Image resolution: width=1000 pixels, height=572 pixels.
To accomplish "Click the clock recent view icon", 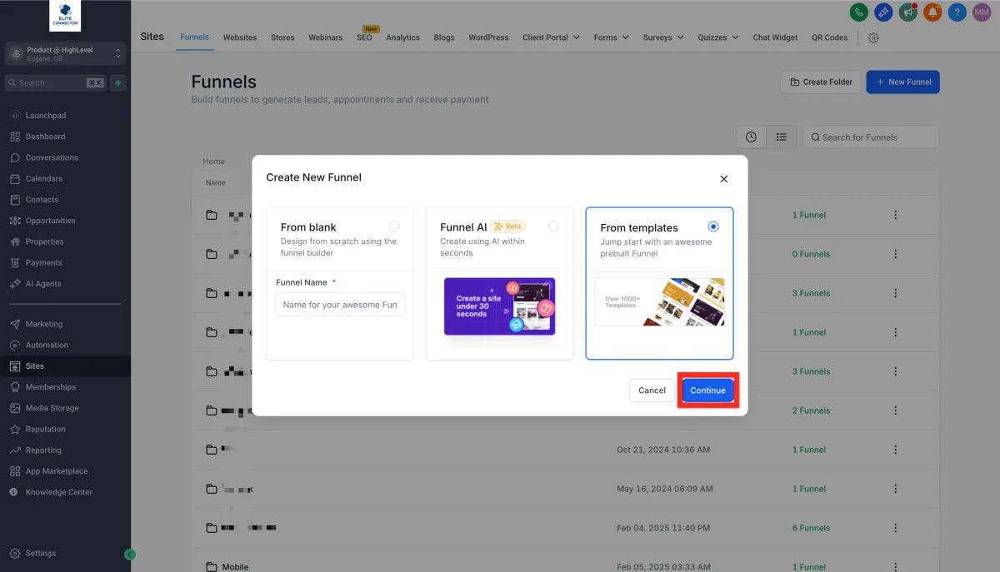I will (751, 137).
